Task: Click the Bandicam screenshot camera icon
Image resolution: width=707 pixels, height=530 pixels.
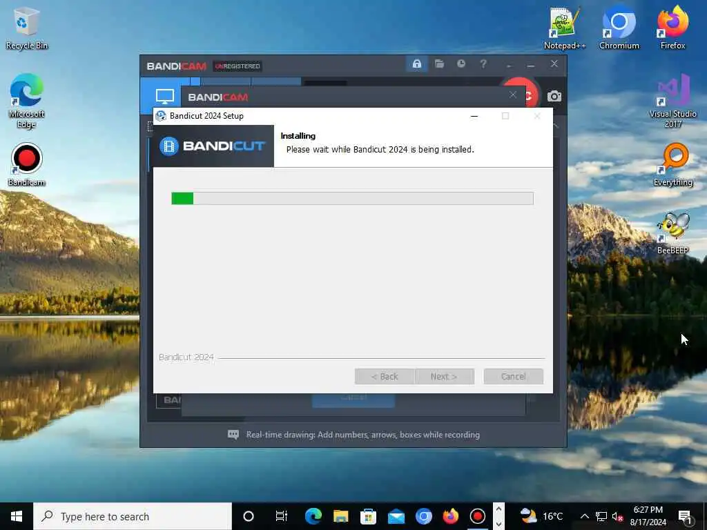Action: [554, 97]
